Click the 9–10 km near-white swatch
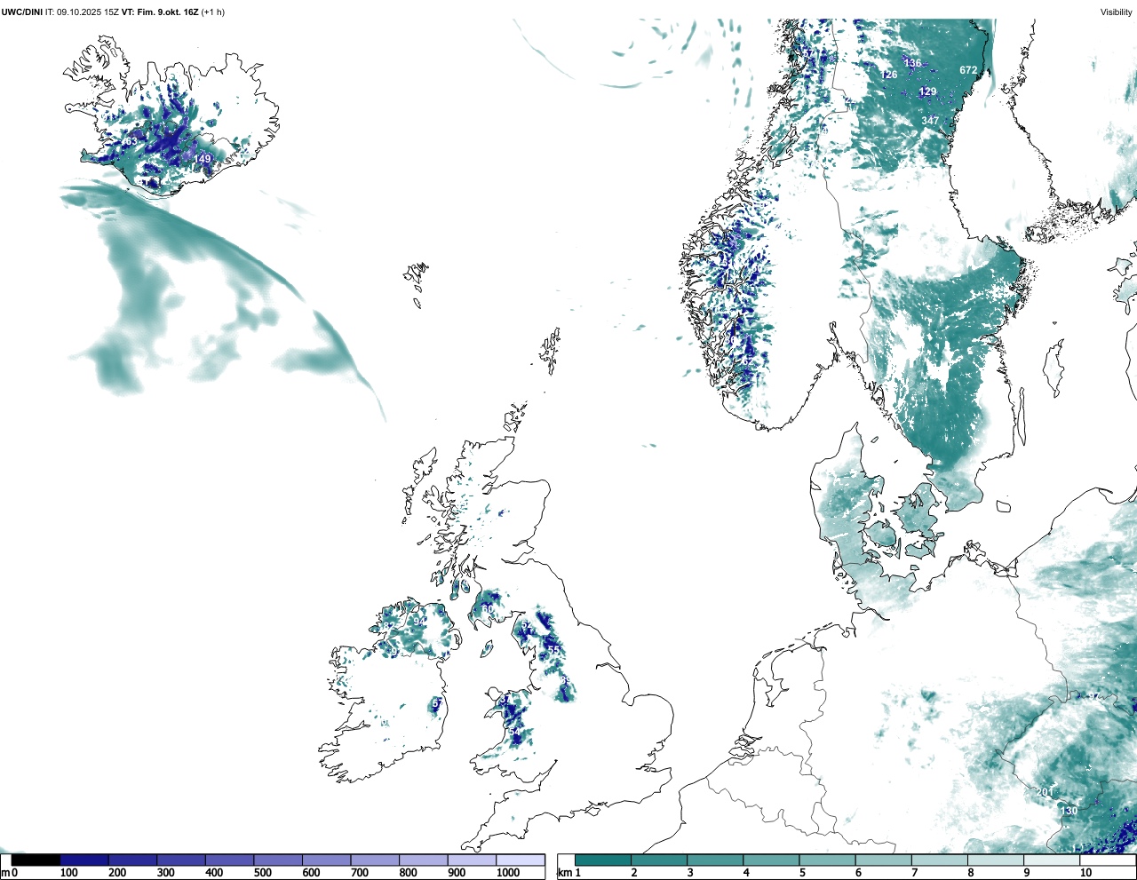 tap(1051, 860)
